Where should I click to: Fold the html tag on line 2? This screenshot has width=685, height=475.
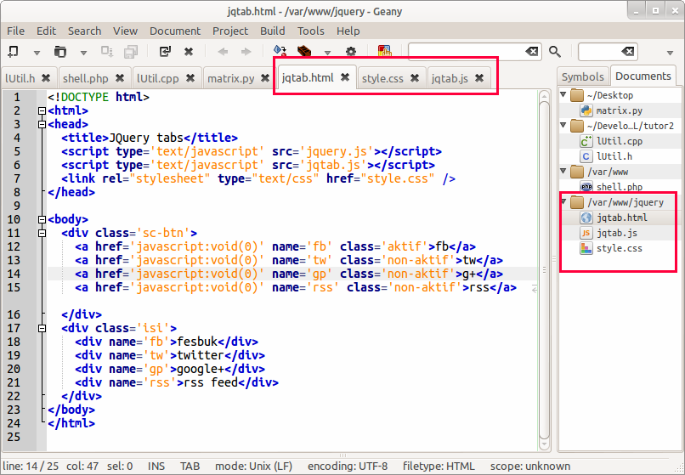point(42,111)
